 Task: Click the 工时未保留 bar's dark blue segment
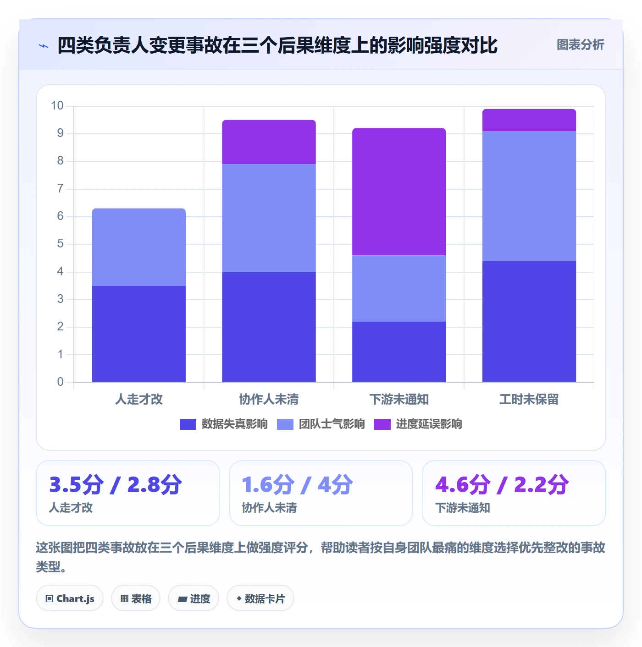[x=529, y=322]
